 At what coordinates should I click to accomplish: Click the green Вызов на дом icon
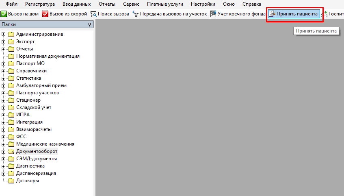tap(4, 14)
